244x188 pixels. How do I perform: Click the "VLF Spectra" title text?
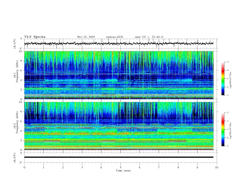click(35, 37)
